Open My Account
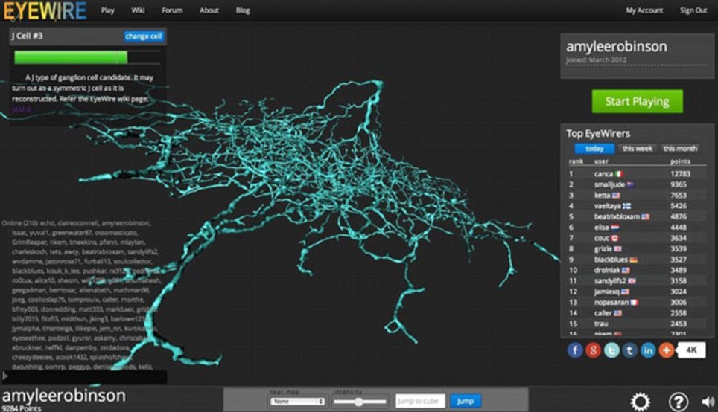Screen dimensions: 718x412 644,10
